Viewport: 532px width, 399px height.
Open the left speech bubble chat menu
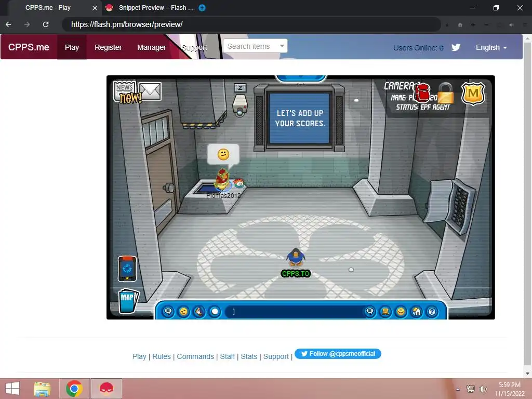(x=168, y=312)
